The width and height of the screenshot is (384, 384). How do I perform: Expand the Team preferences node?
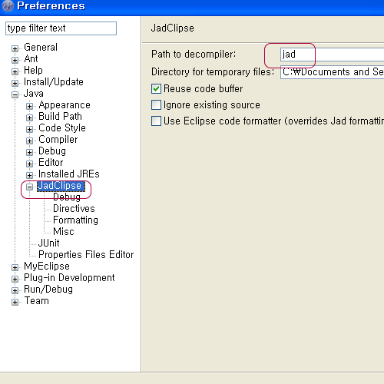[15, 302]
